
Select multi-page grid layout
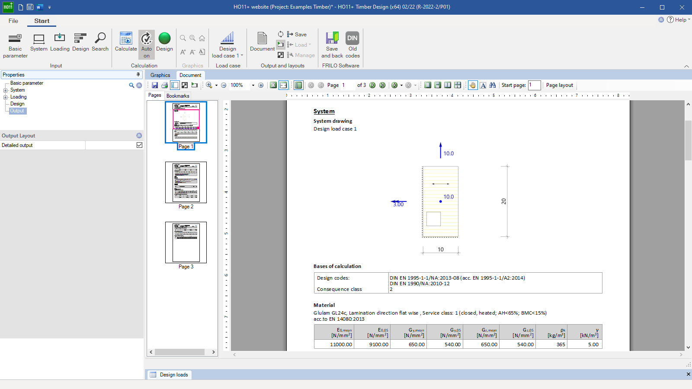458,85
